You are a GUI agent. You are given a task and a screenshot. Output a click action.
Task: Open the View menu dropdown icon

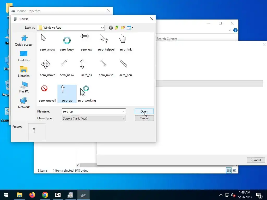[x=130, y=28]
